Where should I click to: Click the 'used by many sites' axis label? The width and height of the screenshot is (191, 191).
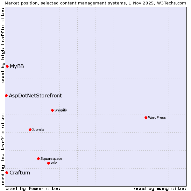(x=160, y=188)
